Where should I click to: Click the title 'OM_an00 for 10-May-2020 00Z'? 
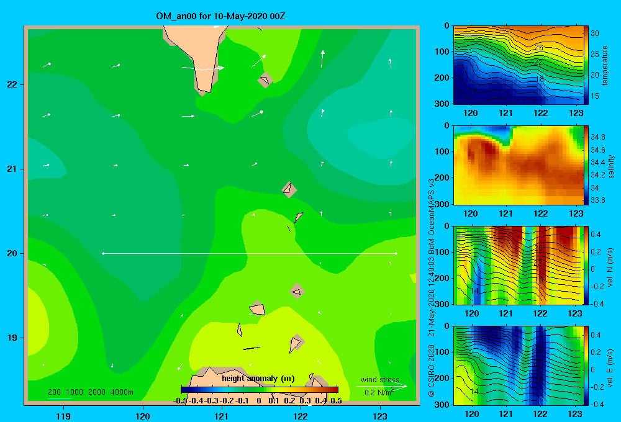tap(220, 16)
